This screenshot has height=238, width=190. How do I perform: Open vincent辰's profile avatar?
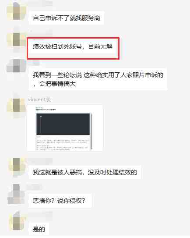click(16, 106)
